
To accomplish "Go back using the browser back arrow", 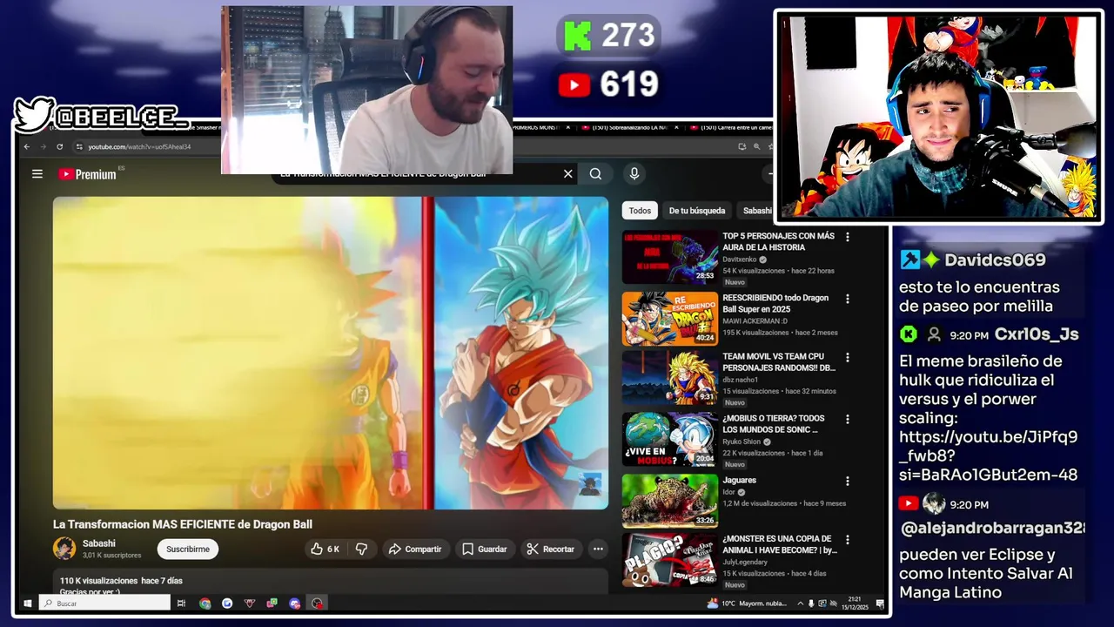I will [27, 146].
